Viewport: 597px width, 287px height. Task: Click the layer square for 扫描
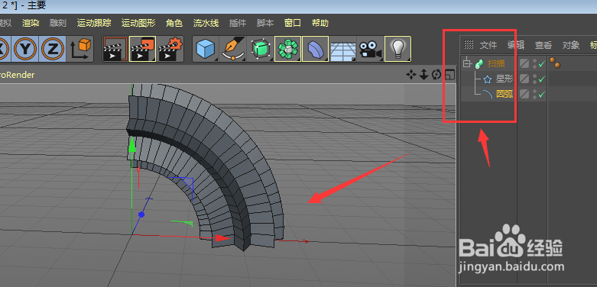click(x=524, y=63)
